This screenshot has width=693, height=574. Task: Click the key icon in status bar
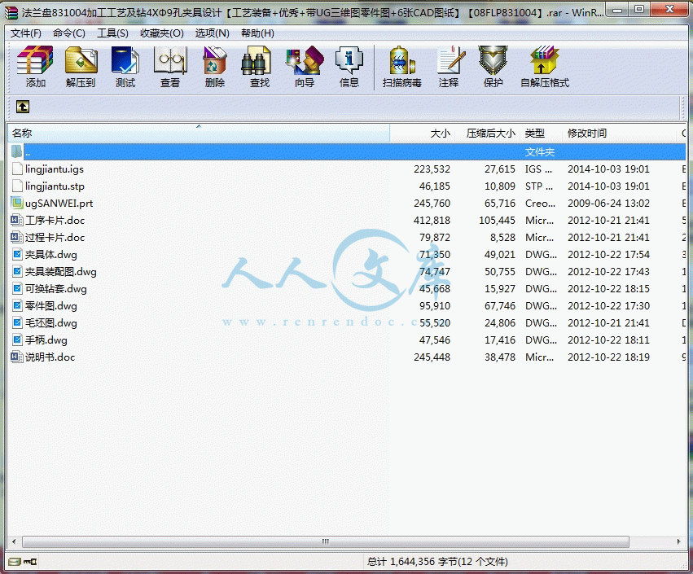(x=30, y=562)
